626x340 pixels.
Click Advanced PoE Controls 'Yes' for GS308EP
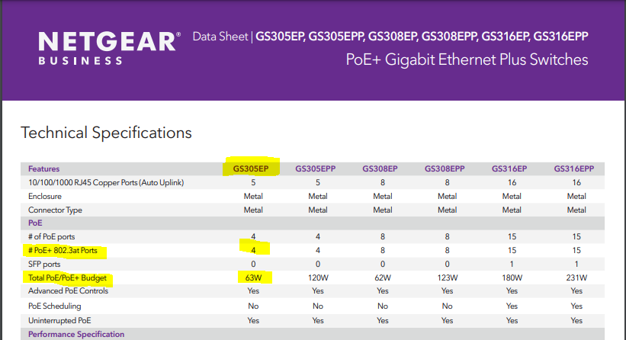[x=383, y=291]
